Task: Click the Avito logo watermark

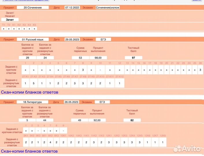Action: [x=187, y=149]
